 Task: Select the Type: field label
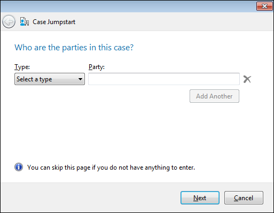[22, 67]
